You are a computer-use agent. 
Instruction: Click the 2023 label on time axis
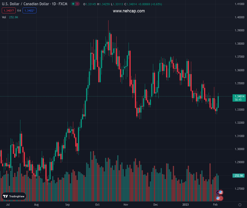(x=186, y=205)
